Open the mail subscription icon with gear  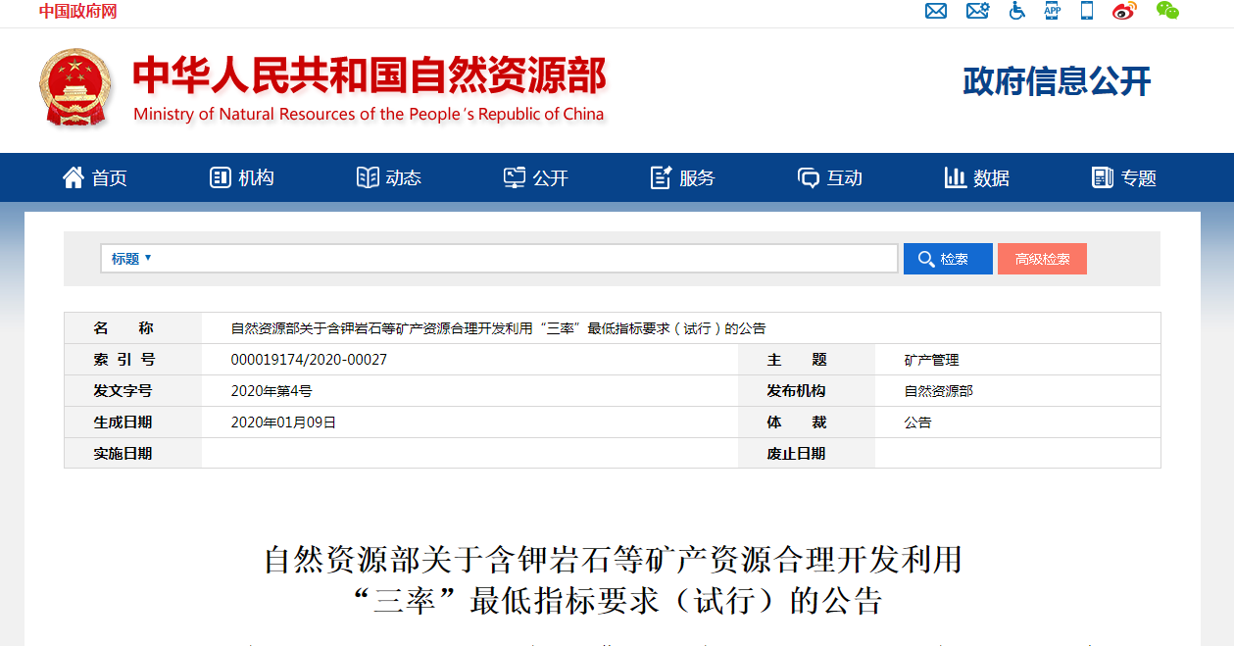(976, 11)
